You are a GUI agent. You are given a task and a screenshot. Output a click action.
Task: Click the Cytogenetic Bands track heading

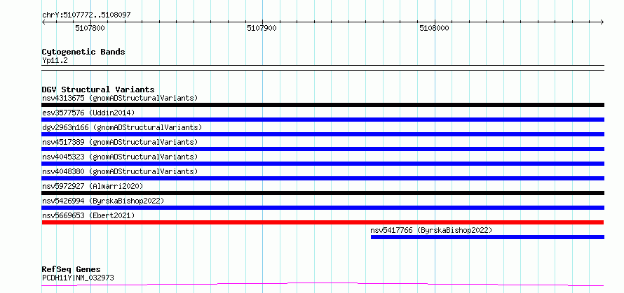[83, 52]
